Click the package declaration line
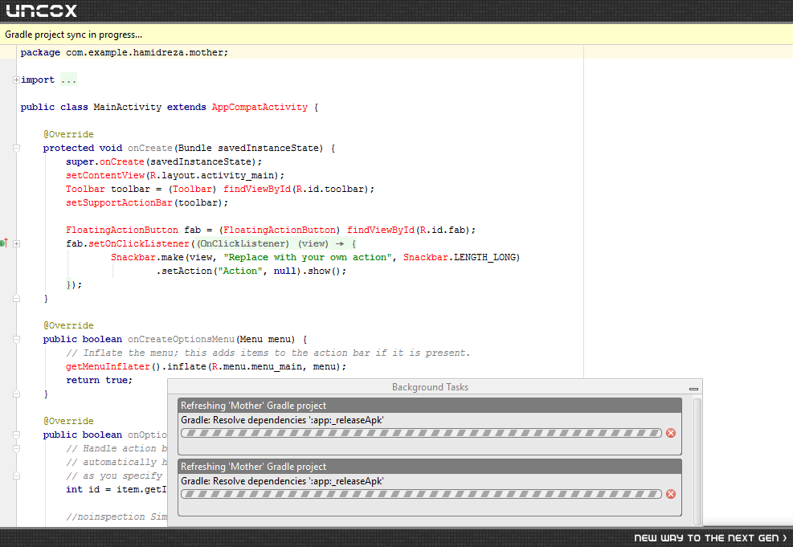The height and width of the screenshot is (547, 793). 125,52
